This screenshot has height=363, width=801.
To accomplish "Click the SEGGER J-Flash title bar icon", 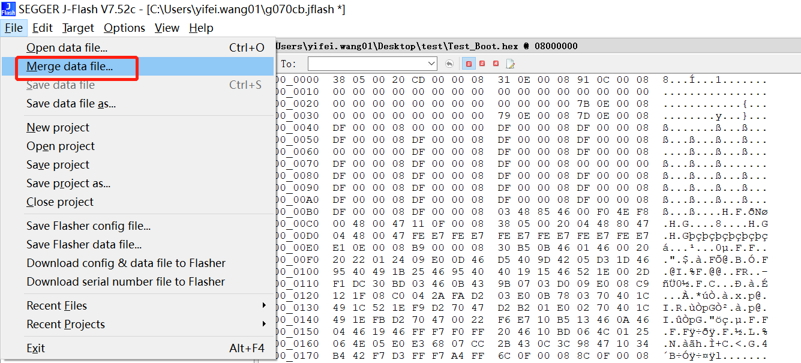I will pos(8,9).
